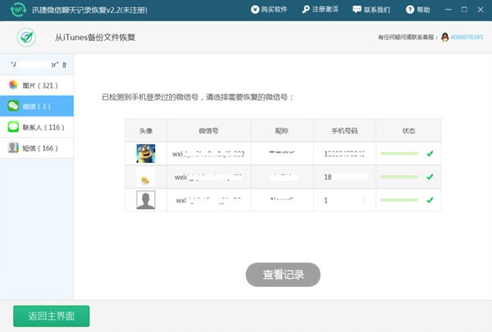Select the Minion avatar account row

coord(146,153)
